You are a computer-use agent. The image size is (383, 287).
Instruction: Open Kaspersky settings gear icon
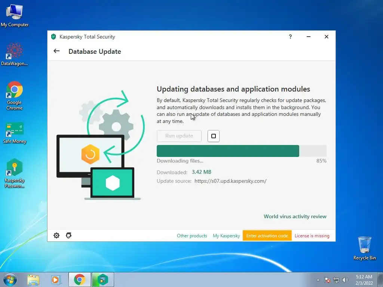[x=56, y=235]
